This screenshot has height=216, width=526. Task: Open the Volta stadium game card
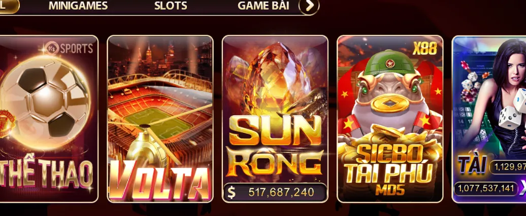click(x=160, y=119)
